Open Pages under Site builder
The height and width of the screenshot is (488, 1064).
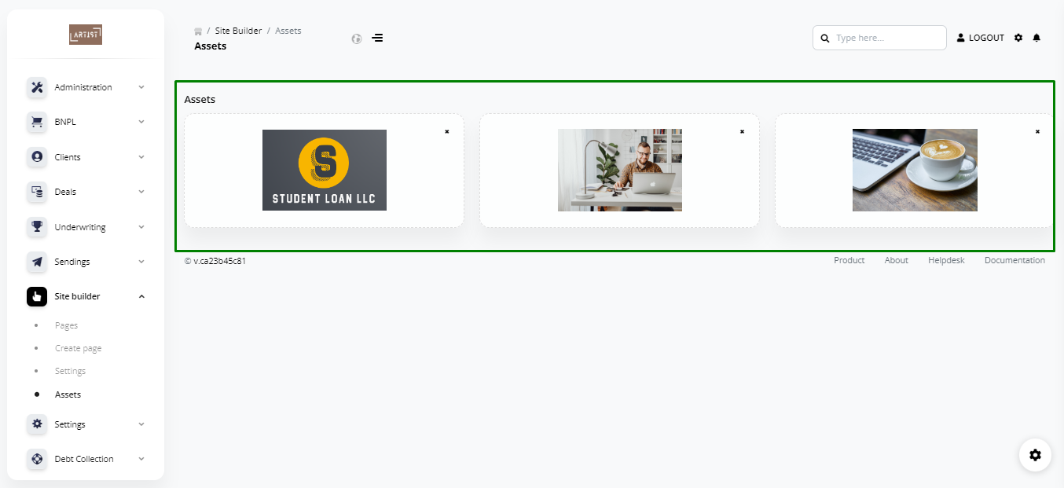[66, 325]
